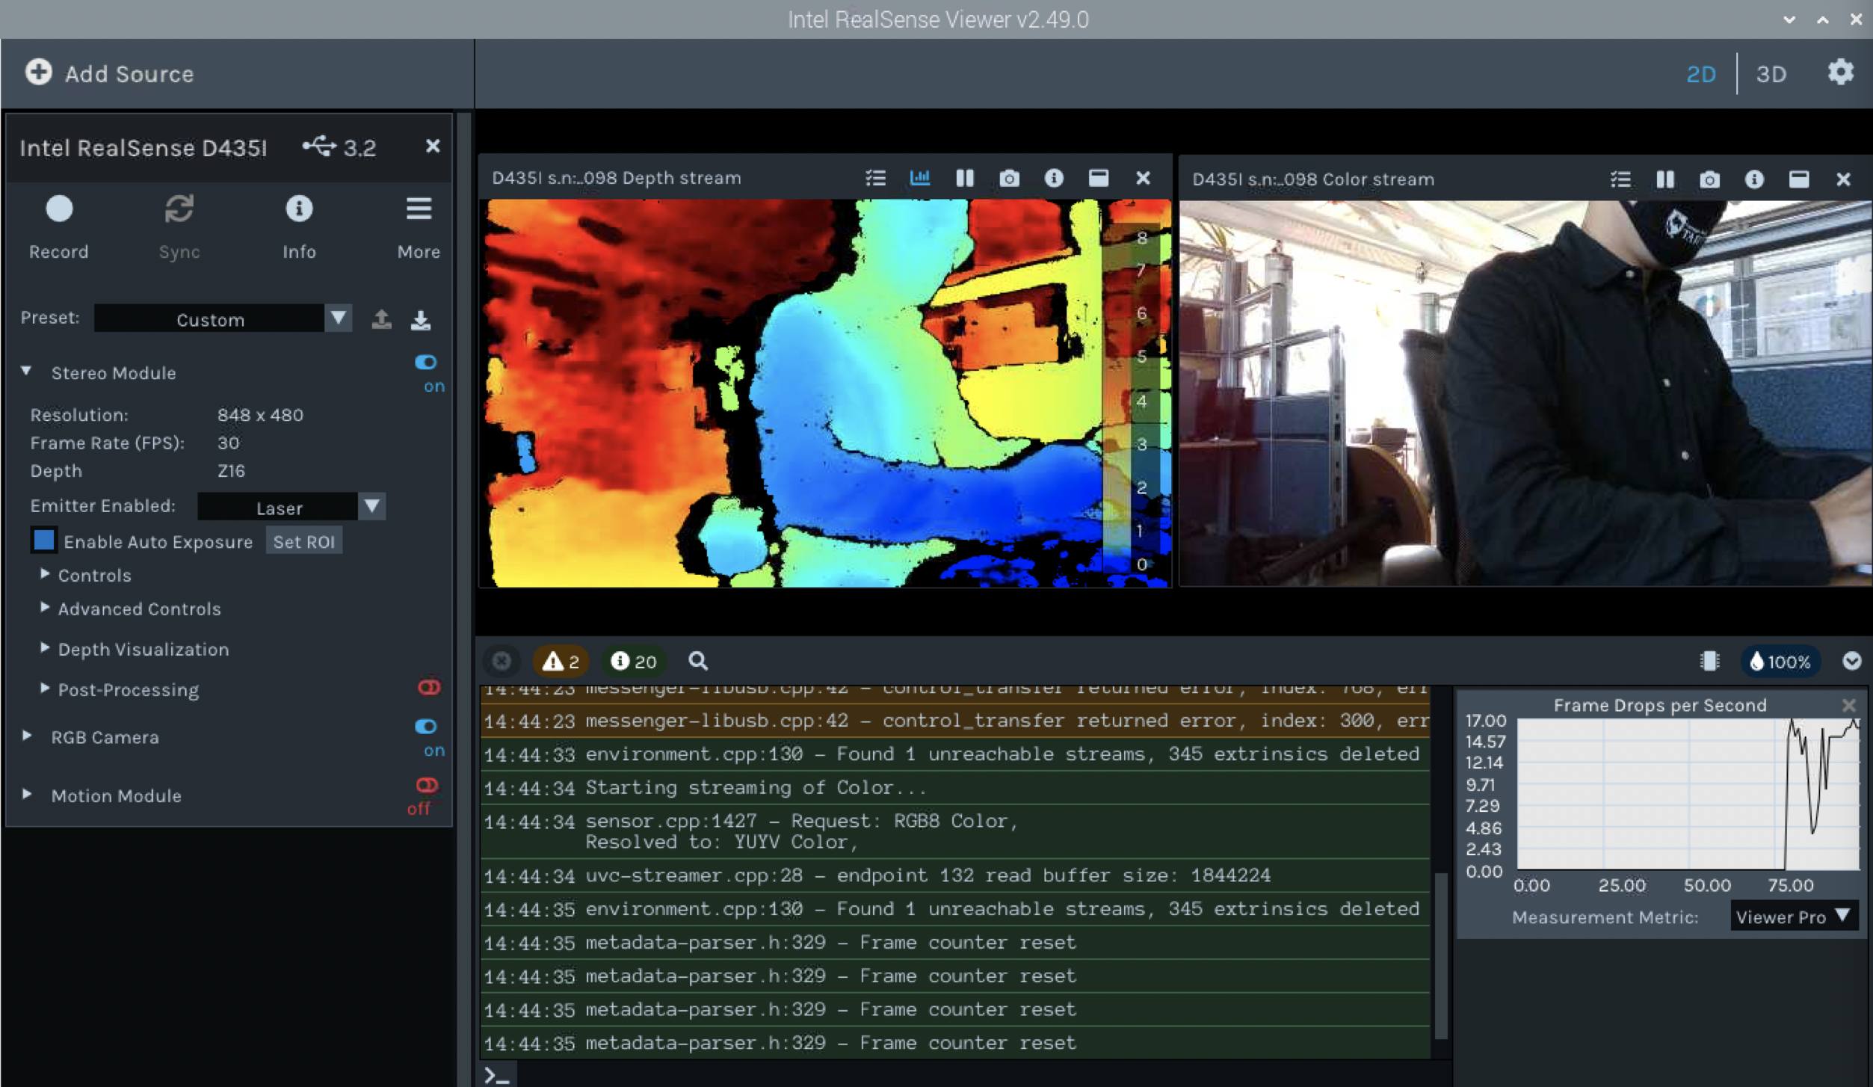This screenshot has width=1873, height=1087.
Task: Turn off the Stereo Module toggle
Action: (426, 363)
